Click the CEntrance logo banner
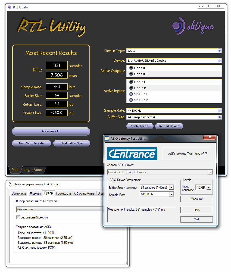 [132, 154]
